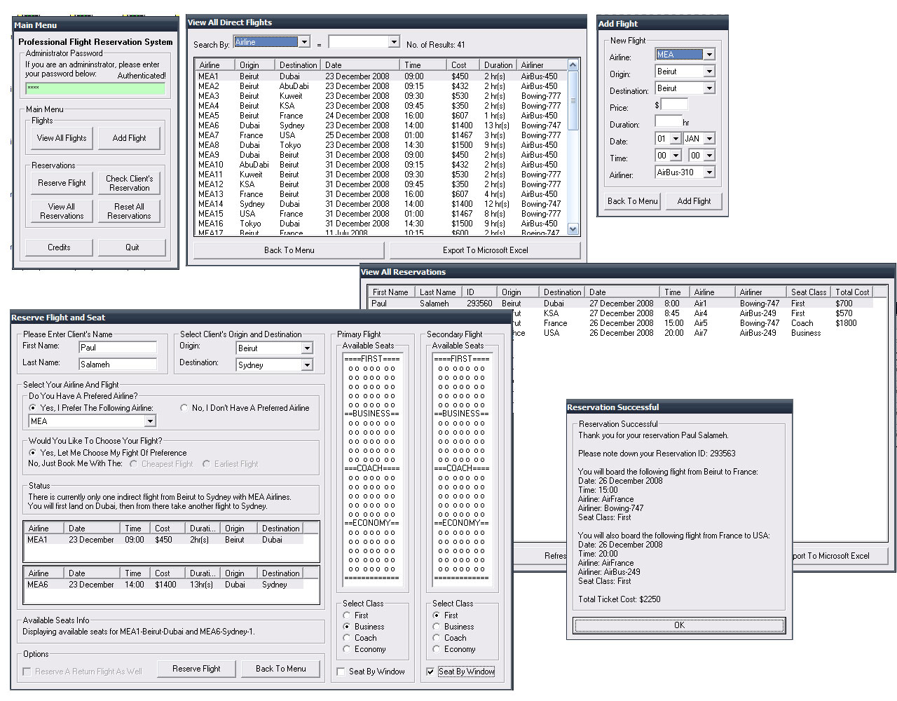Open the day dropdown in Add Flight Date
This screenshot has width=897, height=701.
(x=676, y=139)
